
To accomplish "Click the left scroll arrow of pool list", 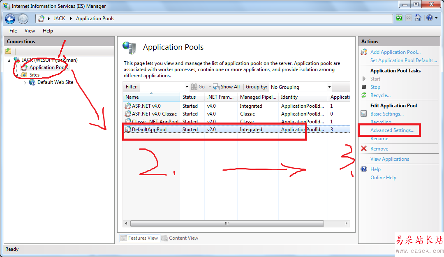I will (x=126, y=223).
